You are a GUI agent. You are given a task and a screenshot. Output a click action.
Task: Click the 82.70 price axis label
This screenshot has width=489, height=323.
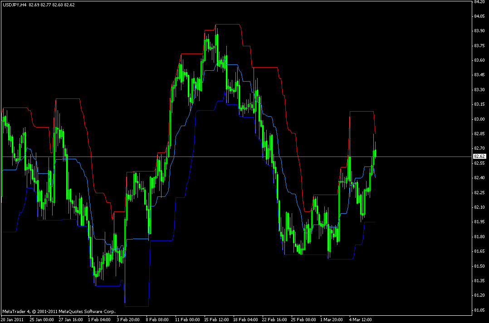coord(479,148)
